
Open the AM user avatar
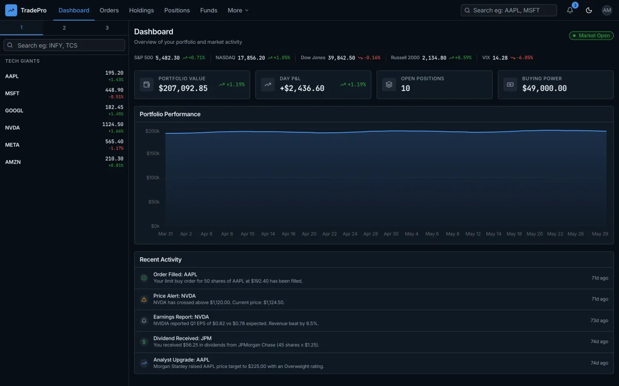607,10
